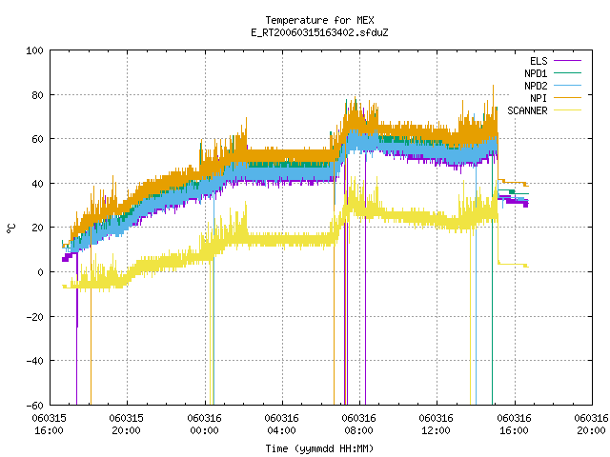Click the x-axis tick label 060316 12:00

pos(437,425)
